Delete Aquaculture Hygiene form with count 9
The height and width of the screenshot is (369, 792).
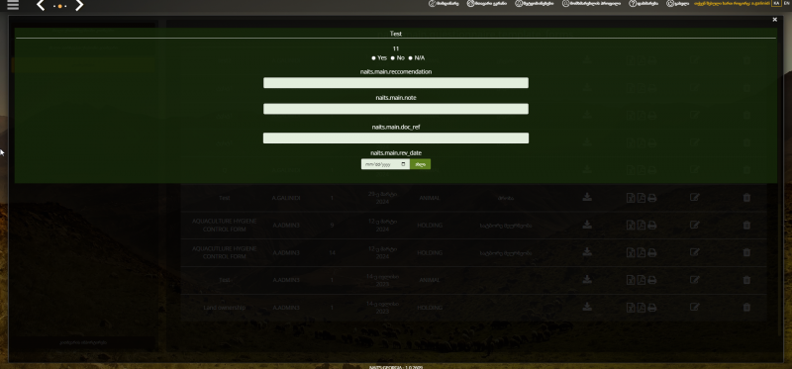pyautogui.click(x=746, y=225)
